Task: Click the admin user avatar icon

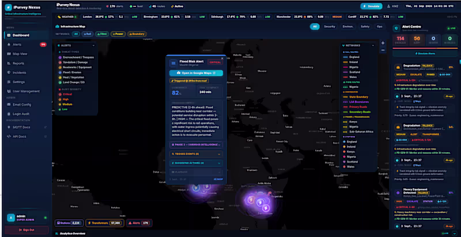Action: (11, 217)
